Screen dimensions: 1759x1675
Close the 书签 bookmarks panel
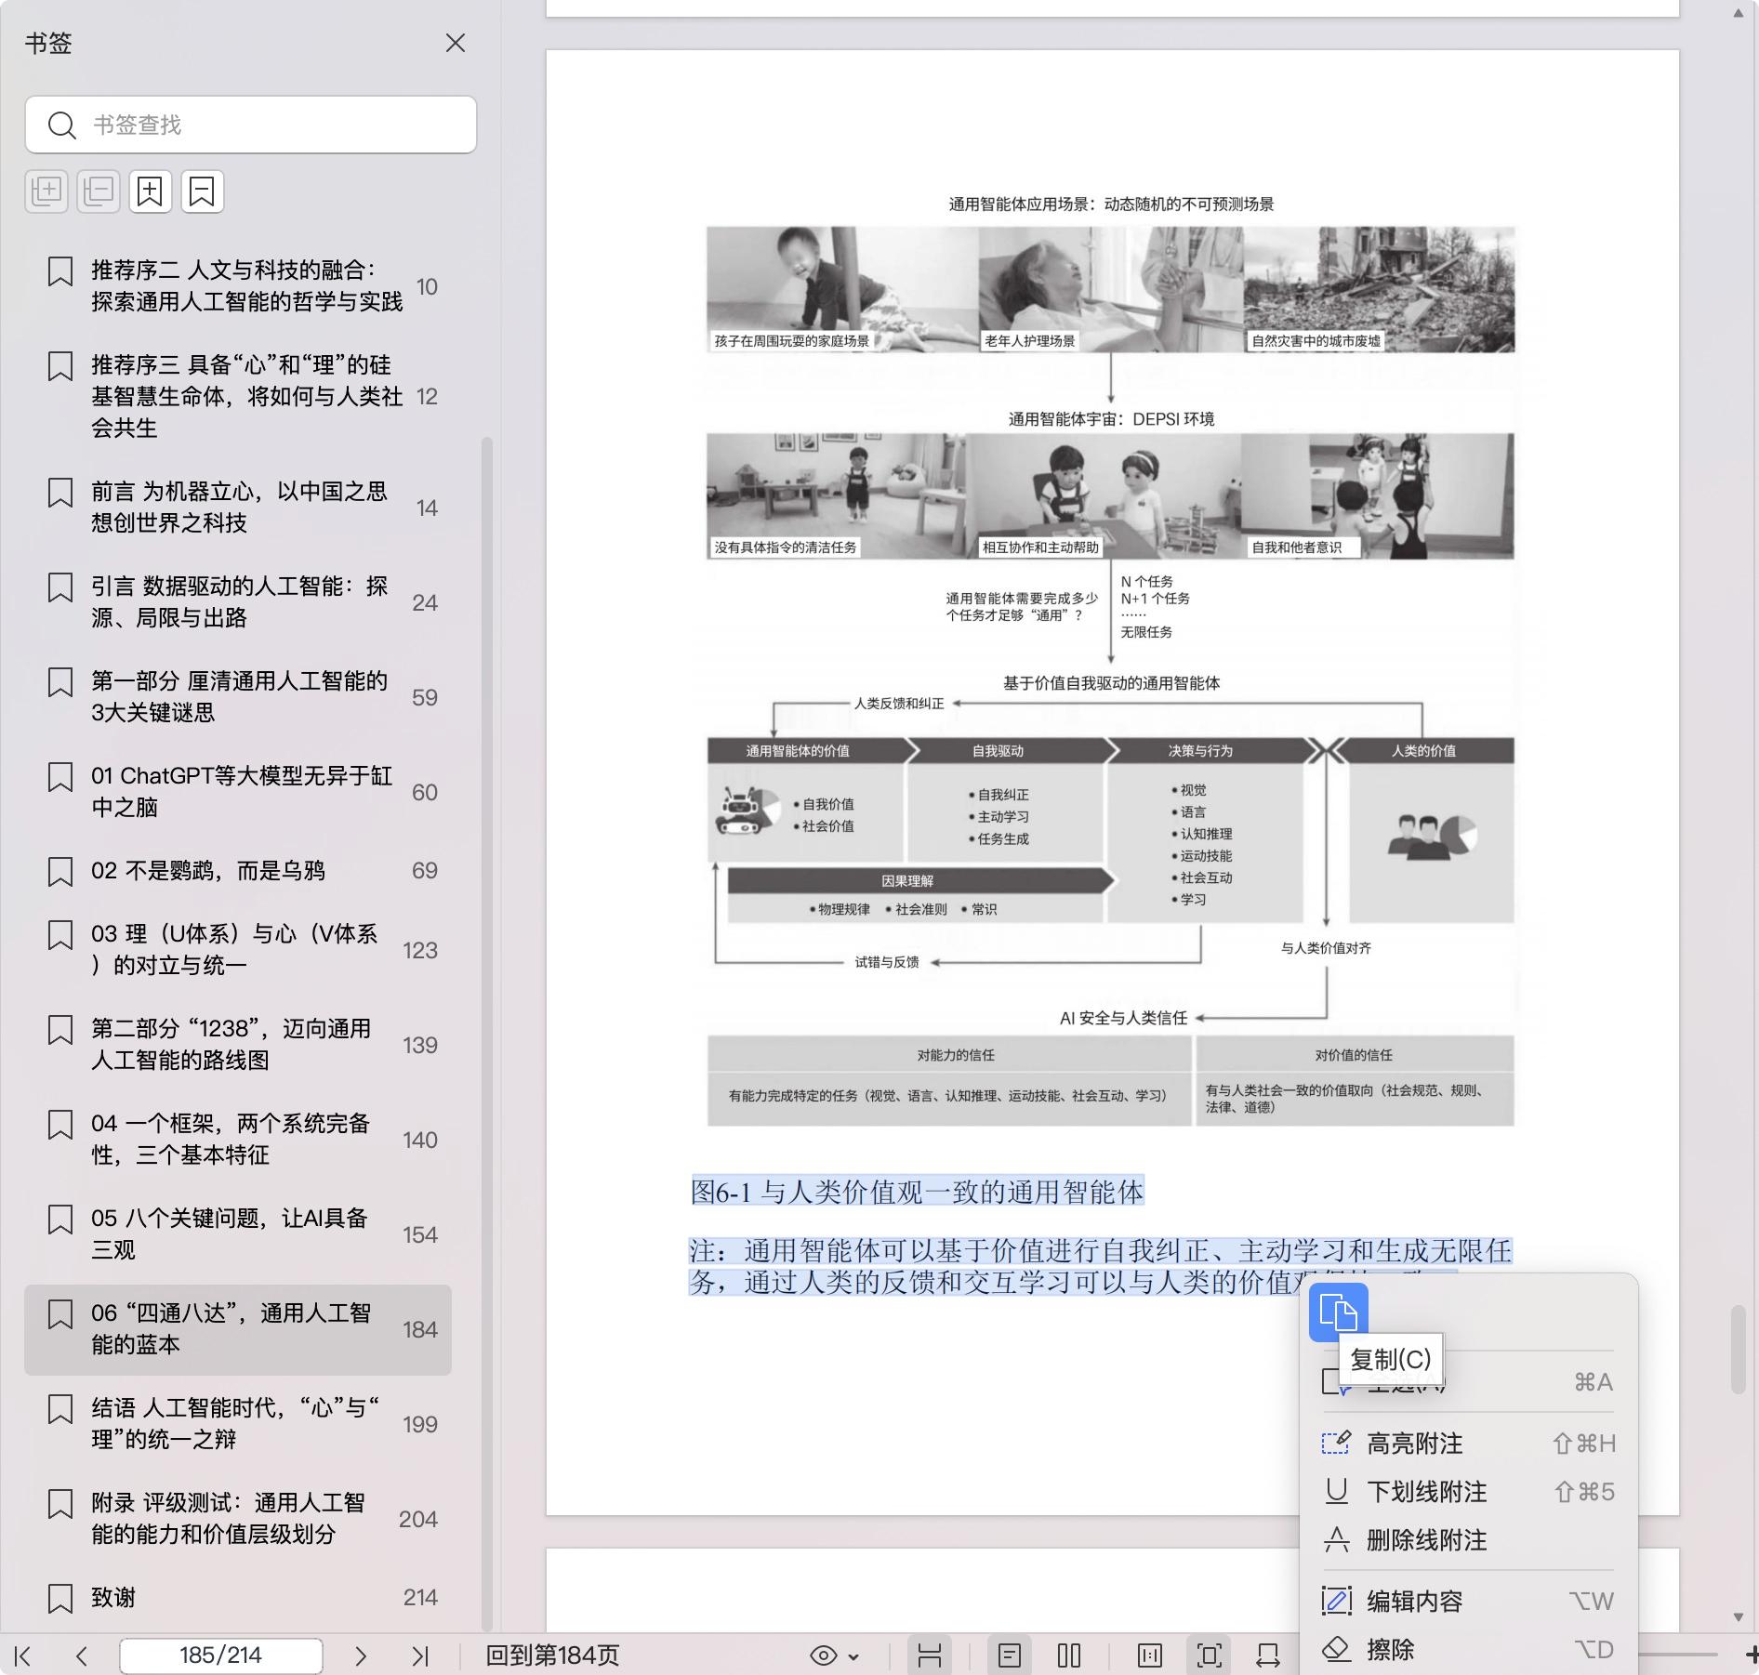[456, 43]
